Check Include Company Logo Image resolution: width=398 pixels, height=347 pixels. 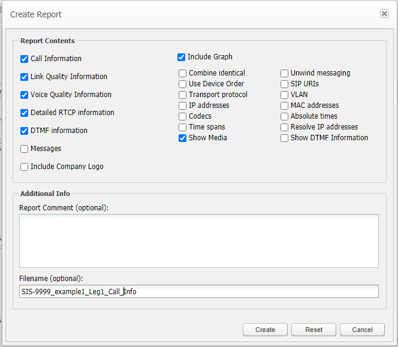coord(25,167)
